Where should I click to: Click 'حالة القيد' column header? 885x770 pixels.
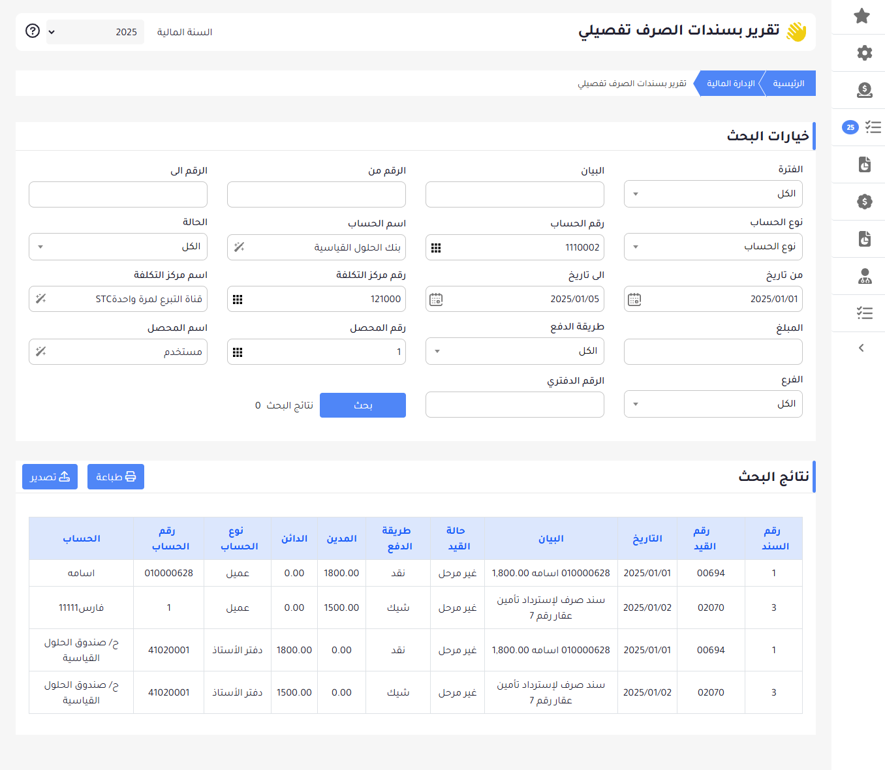click(x=458, y=538)
